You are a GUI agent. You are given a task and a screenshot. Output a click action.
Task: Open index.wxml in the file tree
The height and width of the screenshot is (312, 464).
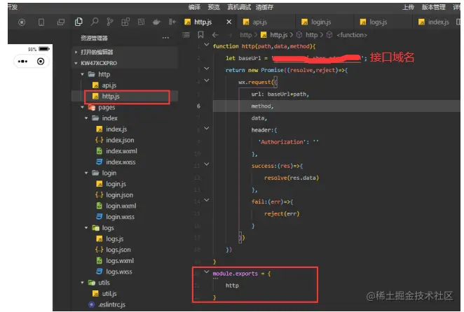(x=121, y=151)
